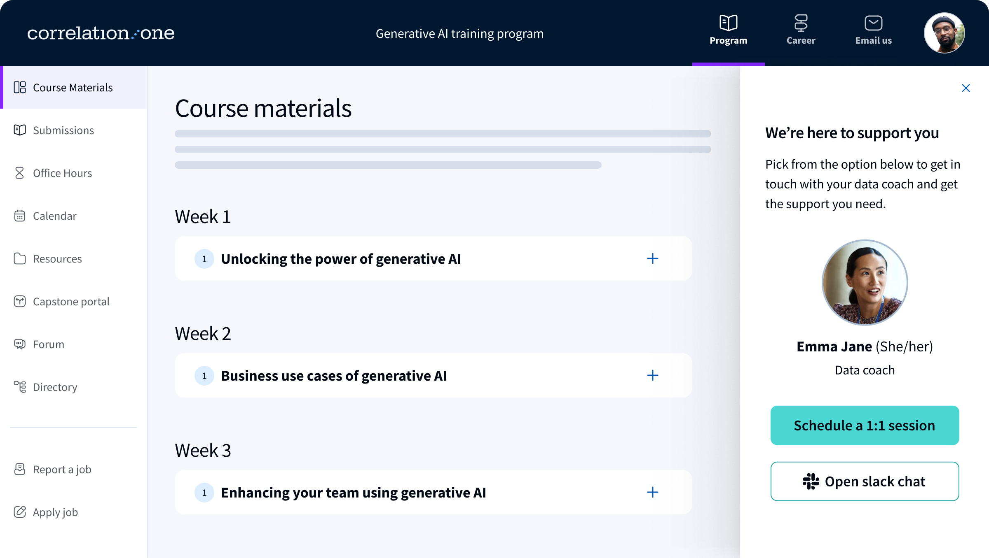Click the Generative AI training program title
Image resolution: width=989 pixels, height=558 pixels.
pos(459,33)
